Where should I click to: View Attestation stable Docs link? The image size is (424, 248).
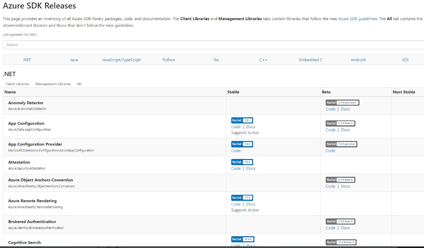click(x=251, y=169)
